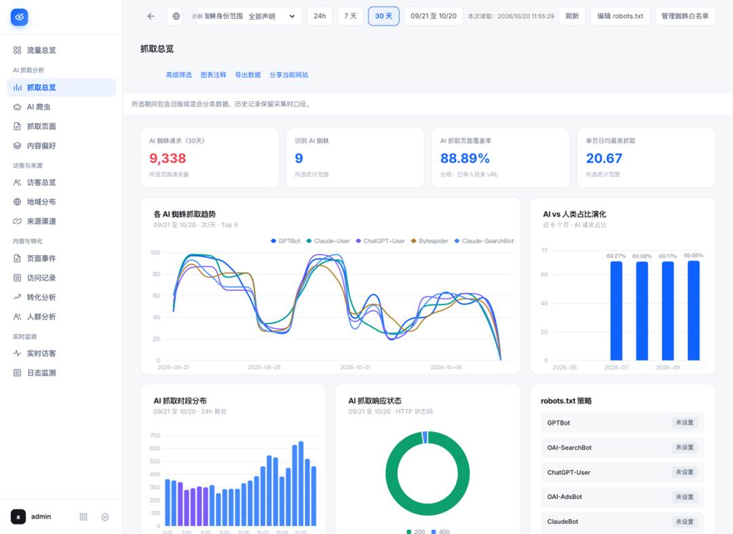Click the 来源渠道 link icon
Image resolution: width=733 pixels, height=534 pixels.
(17, 221)
